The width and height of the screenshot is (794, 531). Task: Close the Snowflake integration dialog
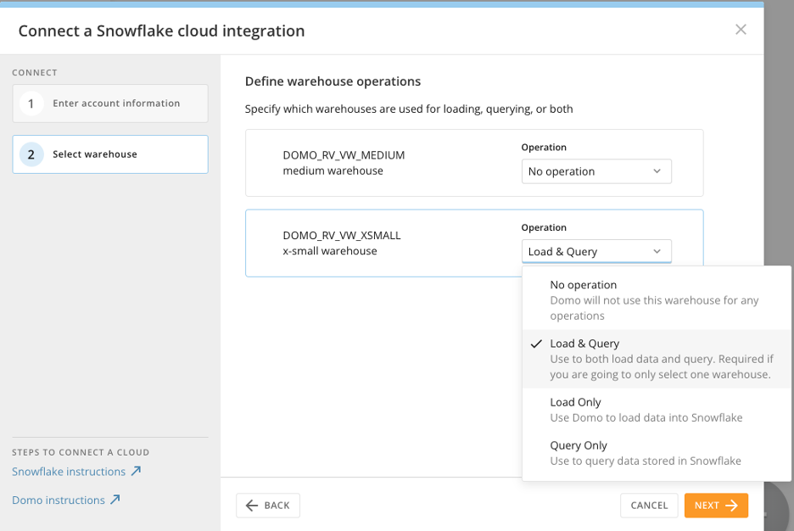pyautogui.click(x=741, y=30)
